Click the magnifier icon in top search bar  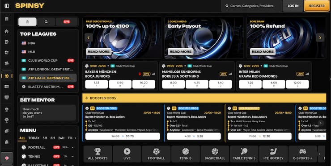227,6
